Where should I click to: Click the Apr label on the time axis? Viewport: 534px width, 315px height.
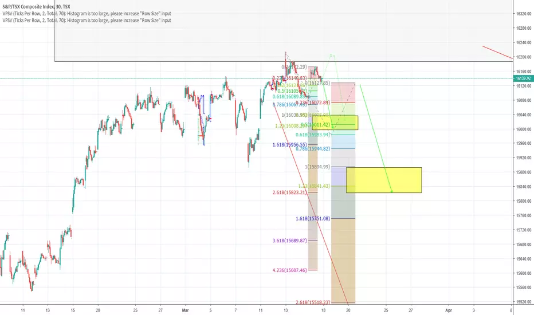point(449,310)
